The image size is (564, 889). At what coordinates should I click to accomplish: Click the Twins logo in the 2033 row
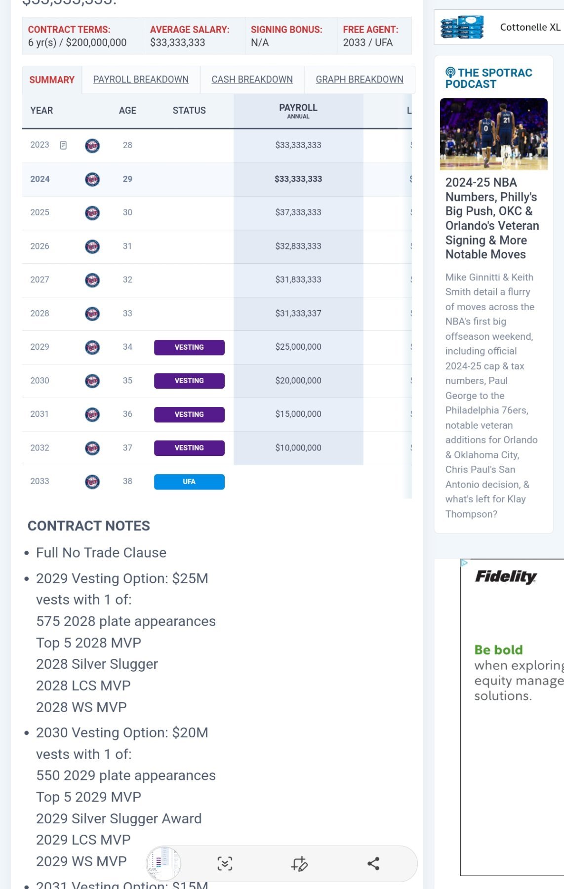pos(92,482)
